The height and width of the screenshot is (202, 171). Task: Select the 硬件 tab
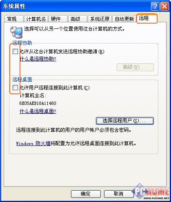58,19
